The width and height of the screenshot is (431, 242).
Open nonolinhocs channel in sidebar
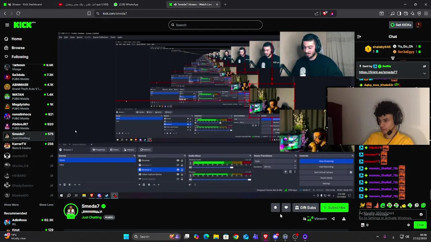[x=29, y=116]
